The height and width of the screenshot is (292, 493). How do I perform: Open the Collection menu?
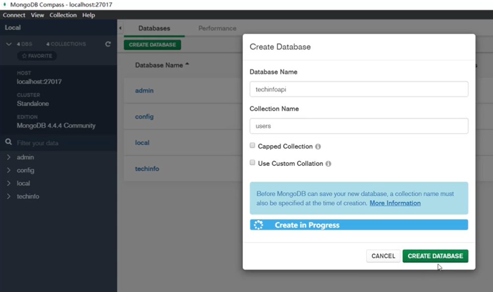point(63,15)
